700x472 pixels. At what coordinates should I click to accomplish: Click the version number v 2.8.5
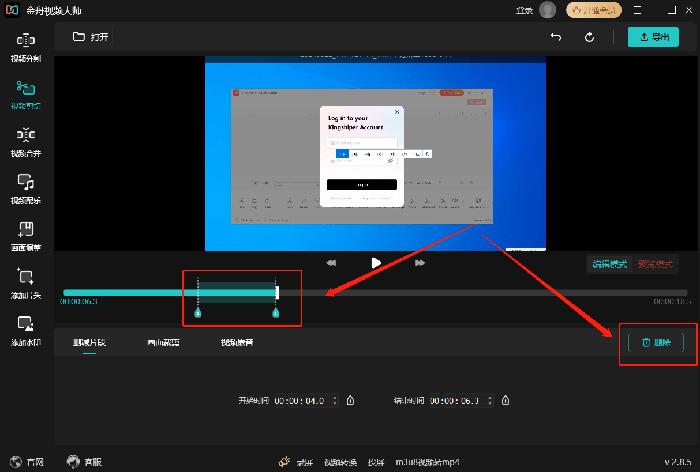click(679, 462)
